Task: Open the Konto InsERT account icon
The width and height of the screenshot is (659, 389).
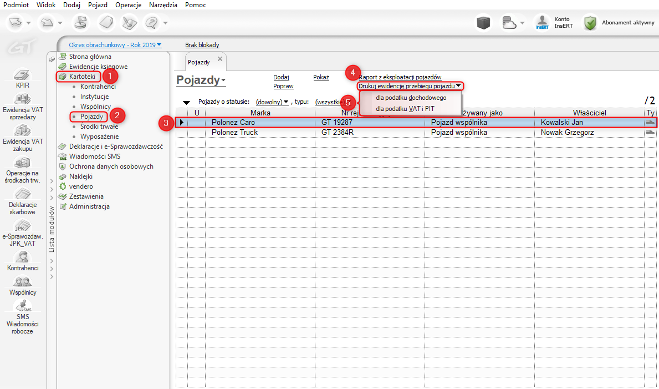Action: (x=542, y=23)
